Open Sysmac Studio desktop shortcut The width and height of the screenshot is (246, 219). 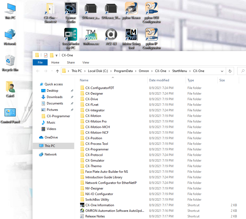pos(70,12)
